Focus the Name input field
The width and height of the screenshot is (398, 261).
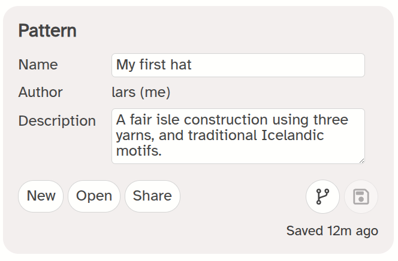point(238,65)
